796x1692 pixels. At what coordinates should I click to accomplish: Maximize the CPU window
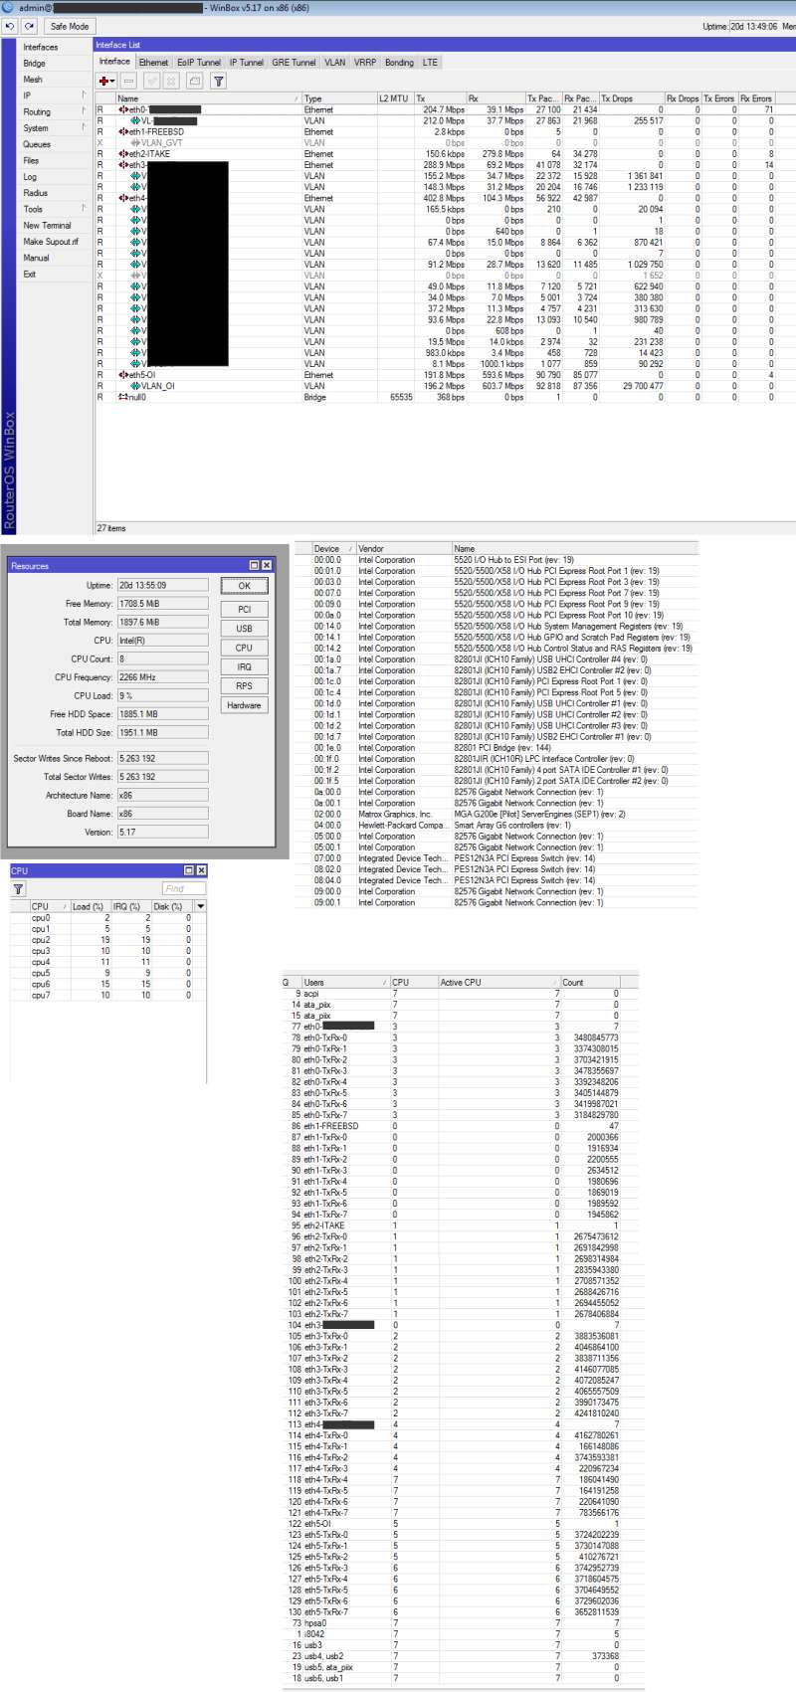click(x=188, y=870)
